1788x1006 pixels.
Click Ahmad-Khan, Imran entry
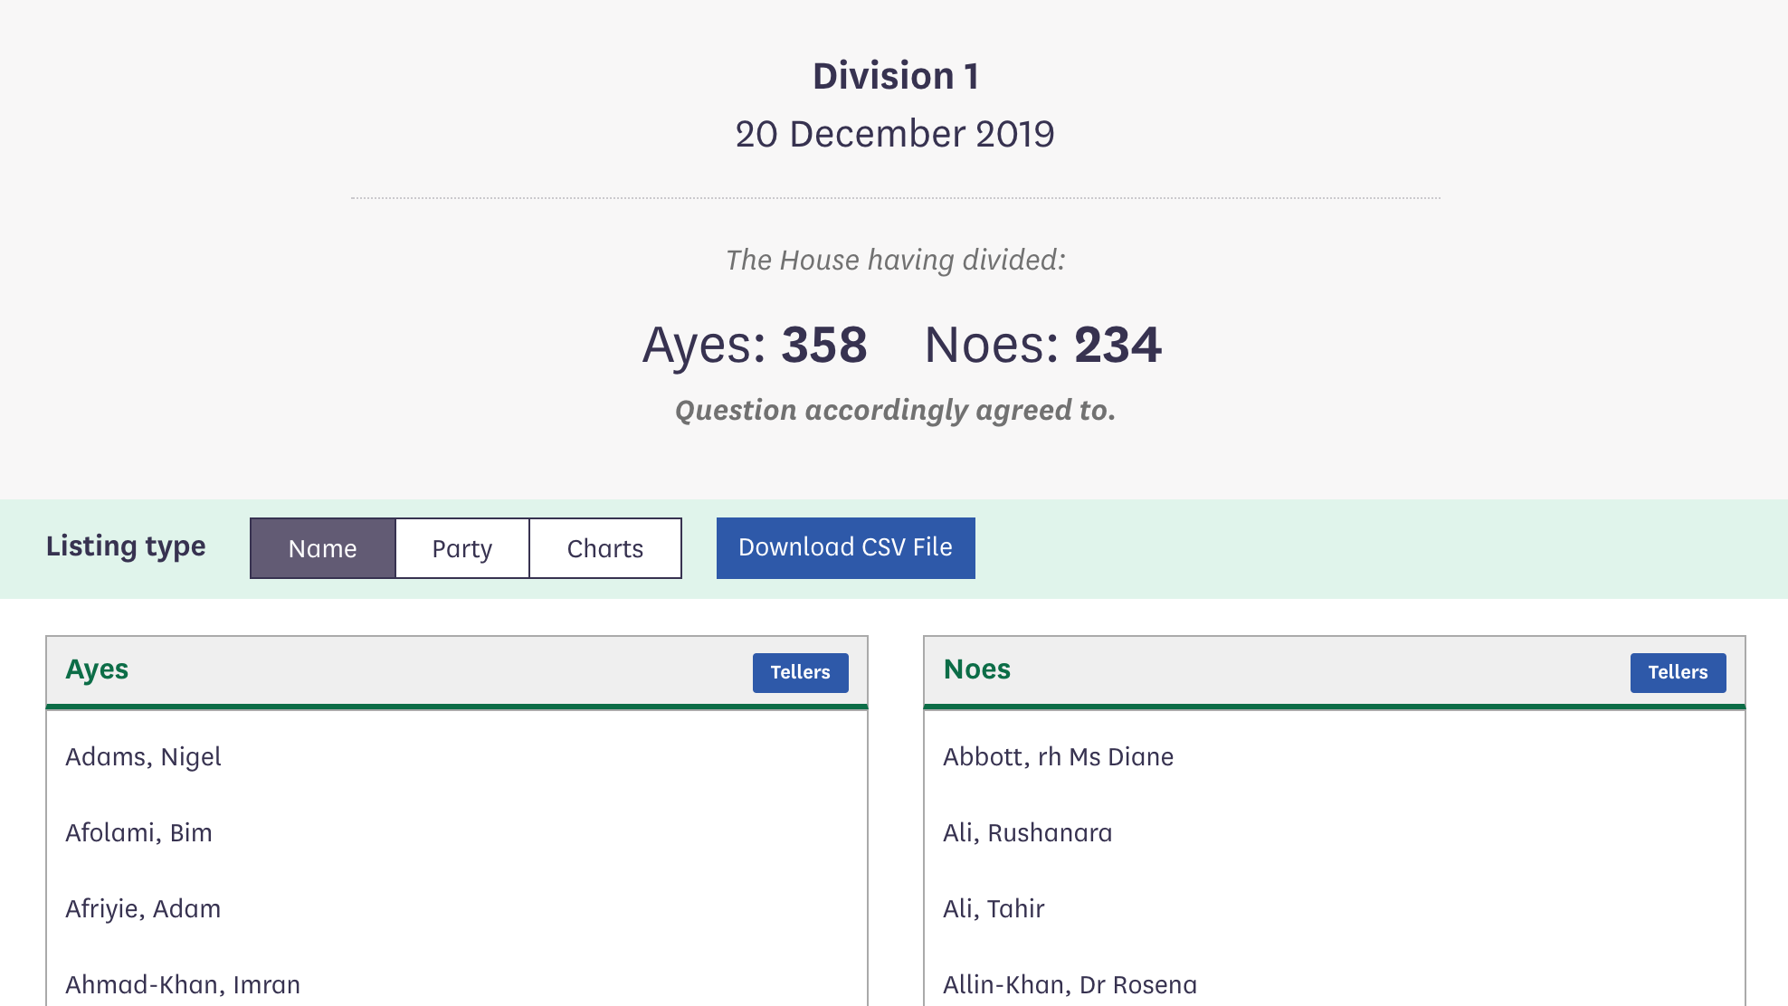pyautogui.click(x=183, y=984)
